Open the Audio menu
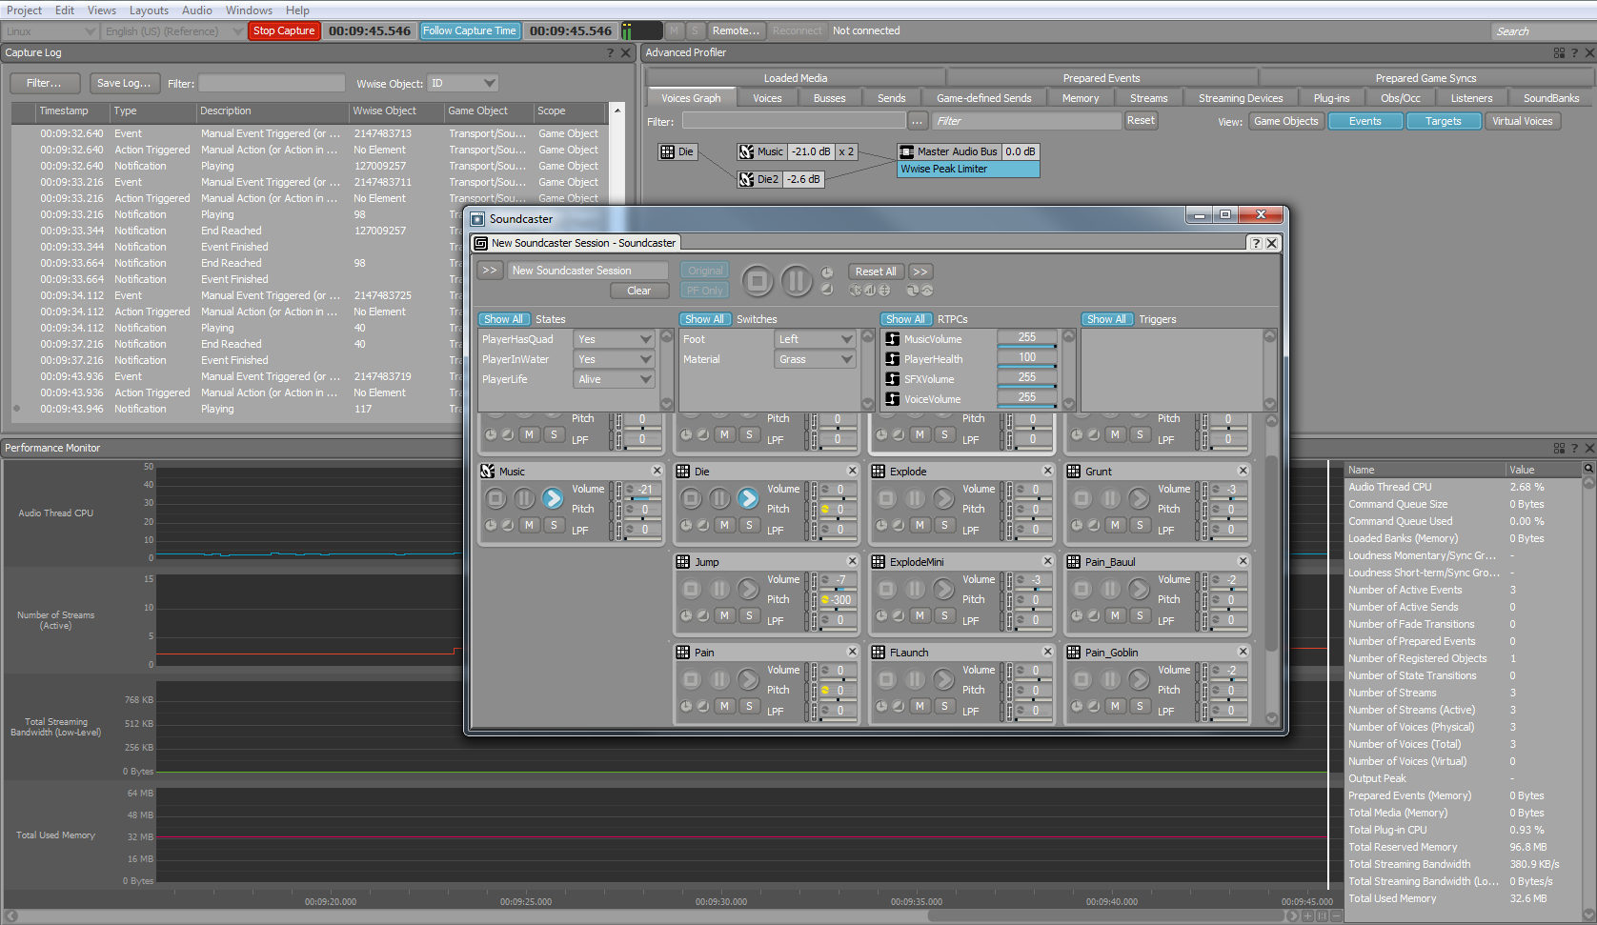Viewport: 1597px width, 925px height. click(x=197, y=10)
